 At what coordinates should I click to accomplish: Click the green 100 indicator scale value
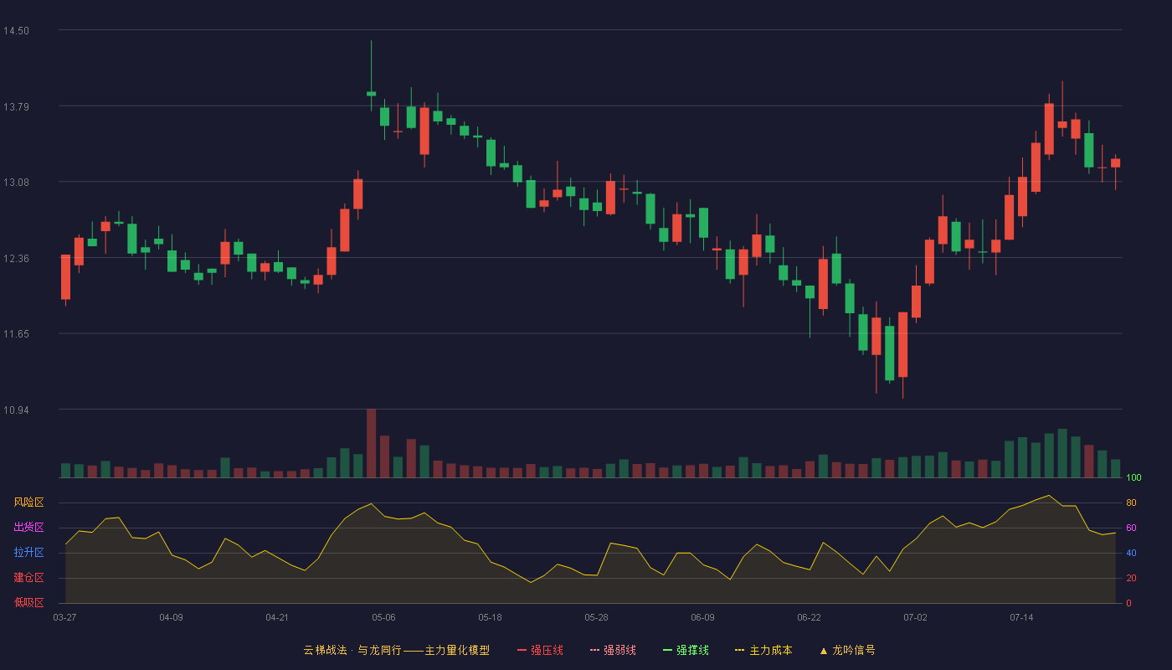coord(1133,478)
